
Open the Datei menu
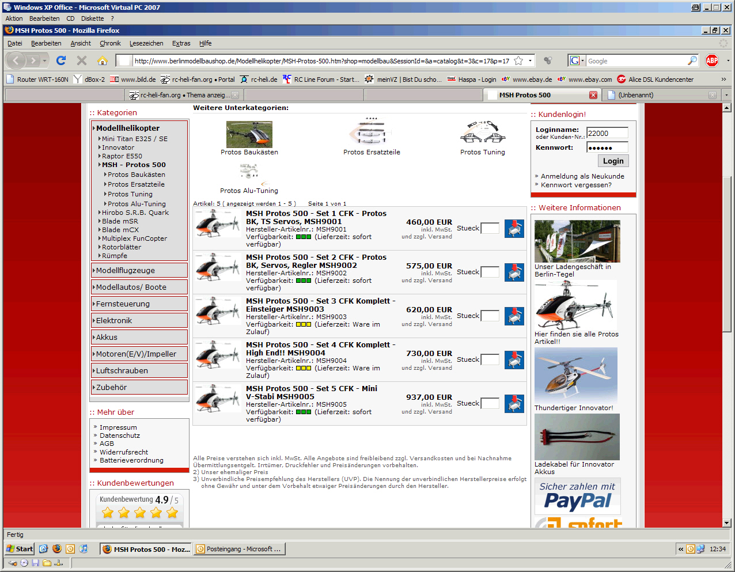[15, 43]
